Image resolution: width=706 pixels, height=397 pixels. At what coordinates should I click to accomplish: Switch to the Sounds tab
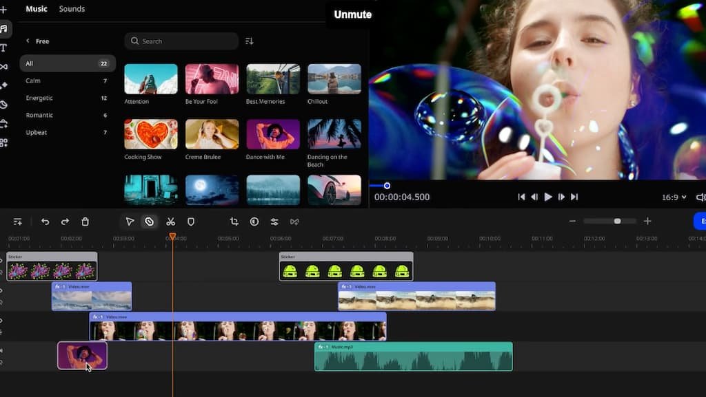click(72, 8)
